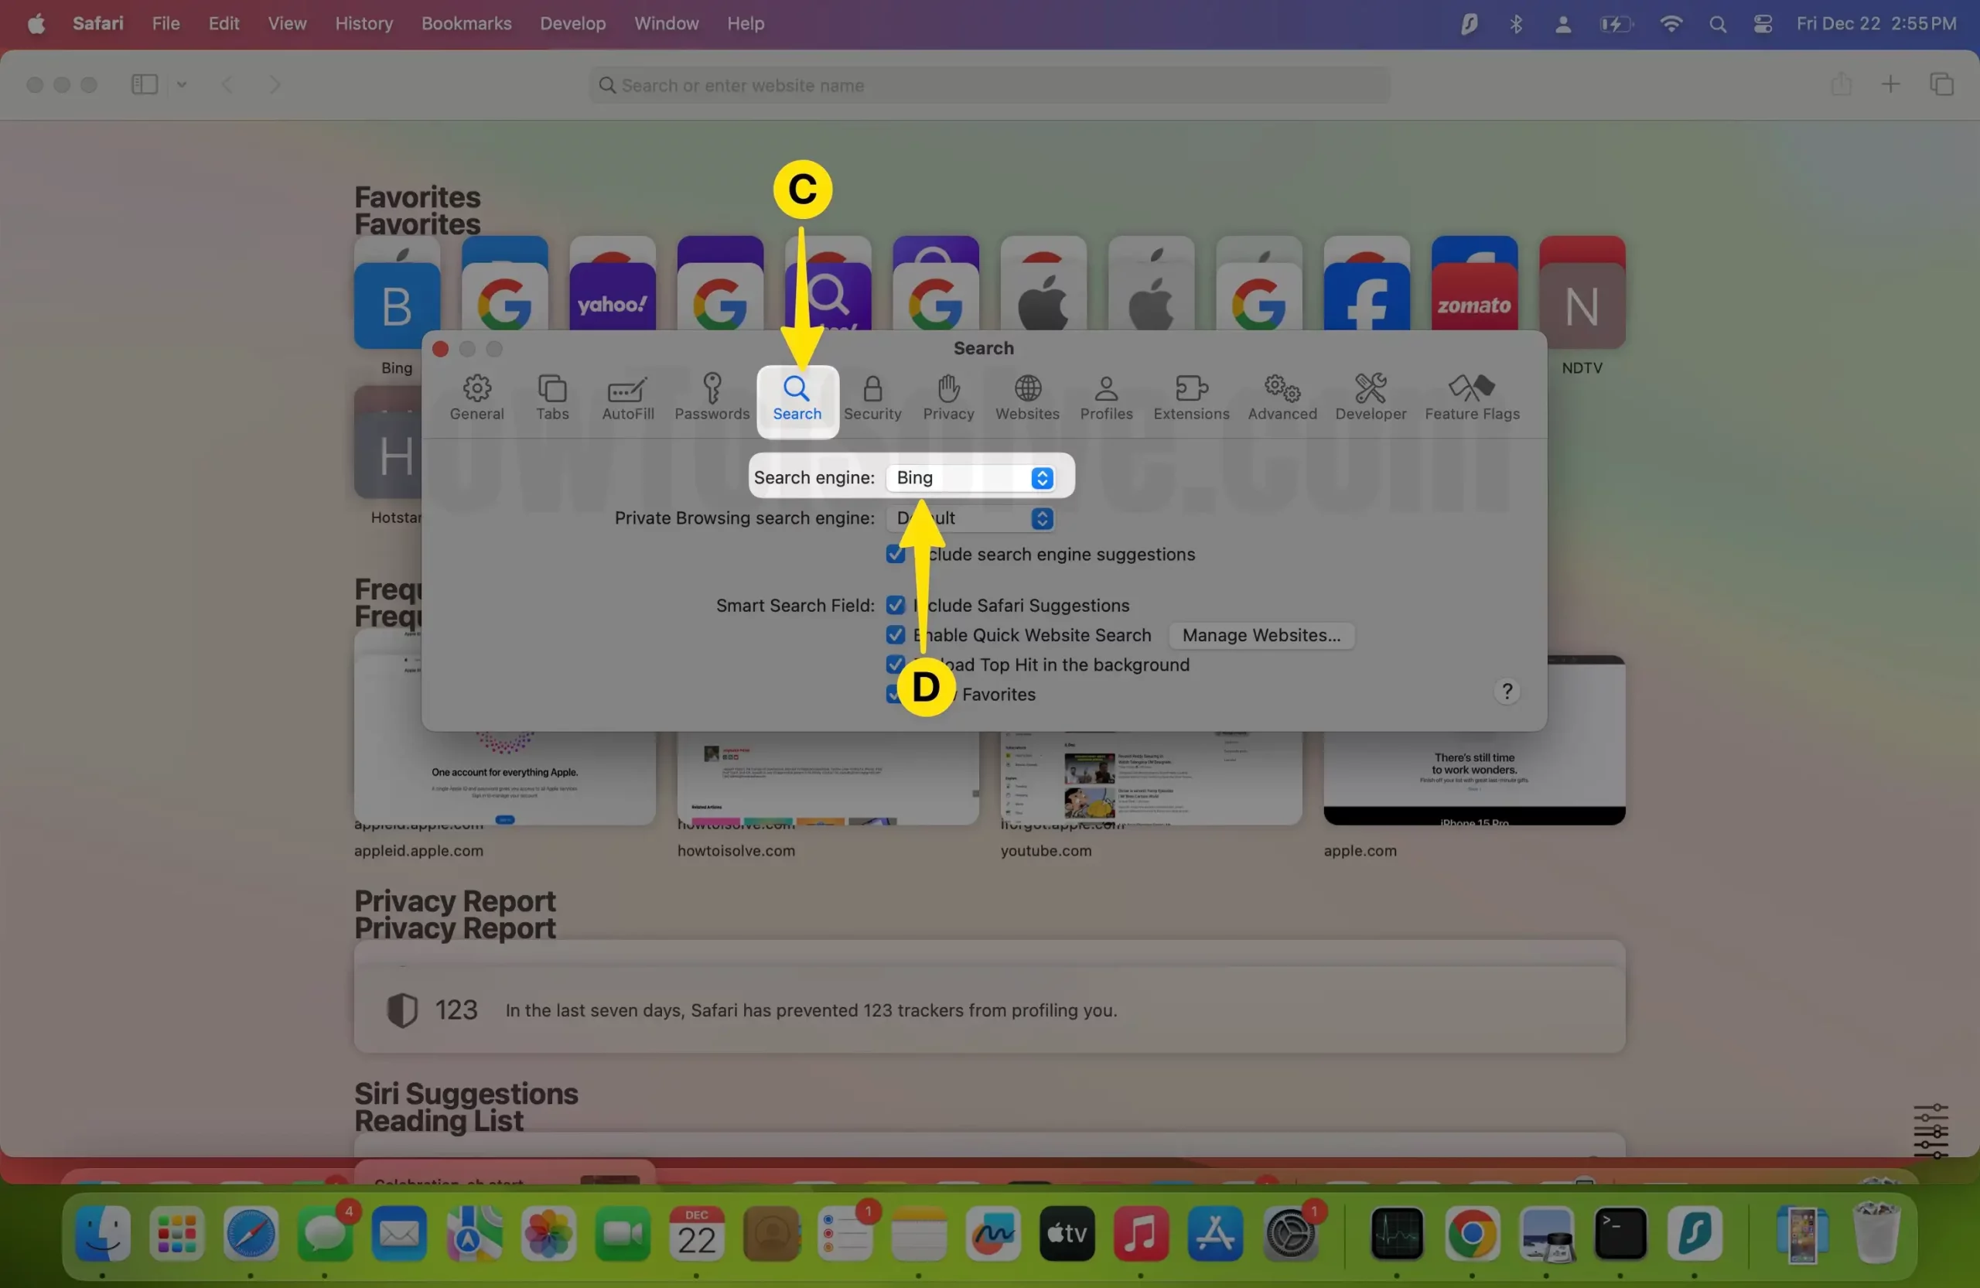The image size is (1980, 1288).
Task: Uncheck Include Safari Suggestions
Action: [x=895, y=605]
